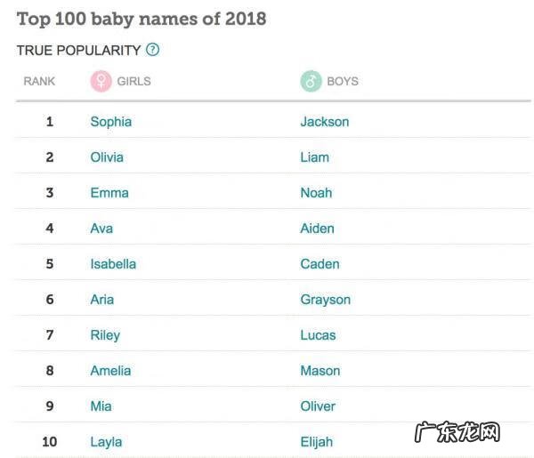Open the Aiden name page
The image size is (534, 458).
tap(317, 229)
